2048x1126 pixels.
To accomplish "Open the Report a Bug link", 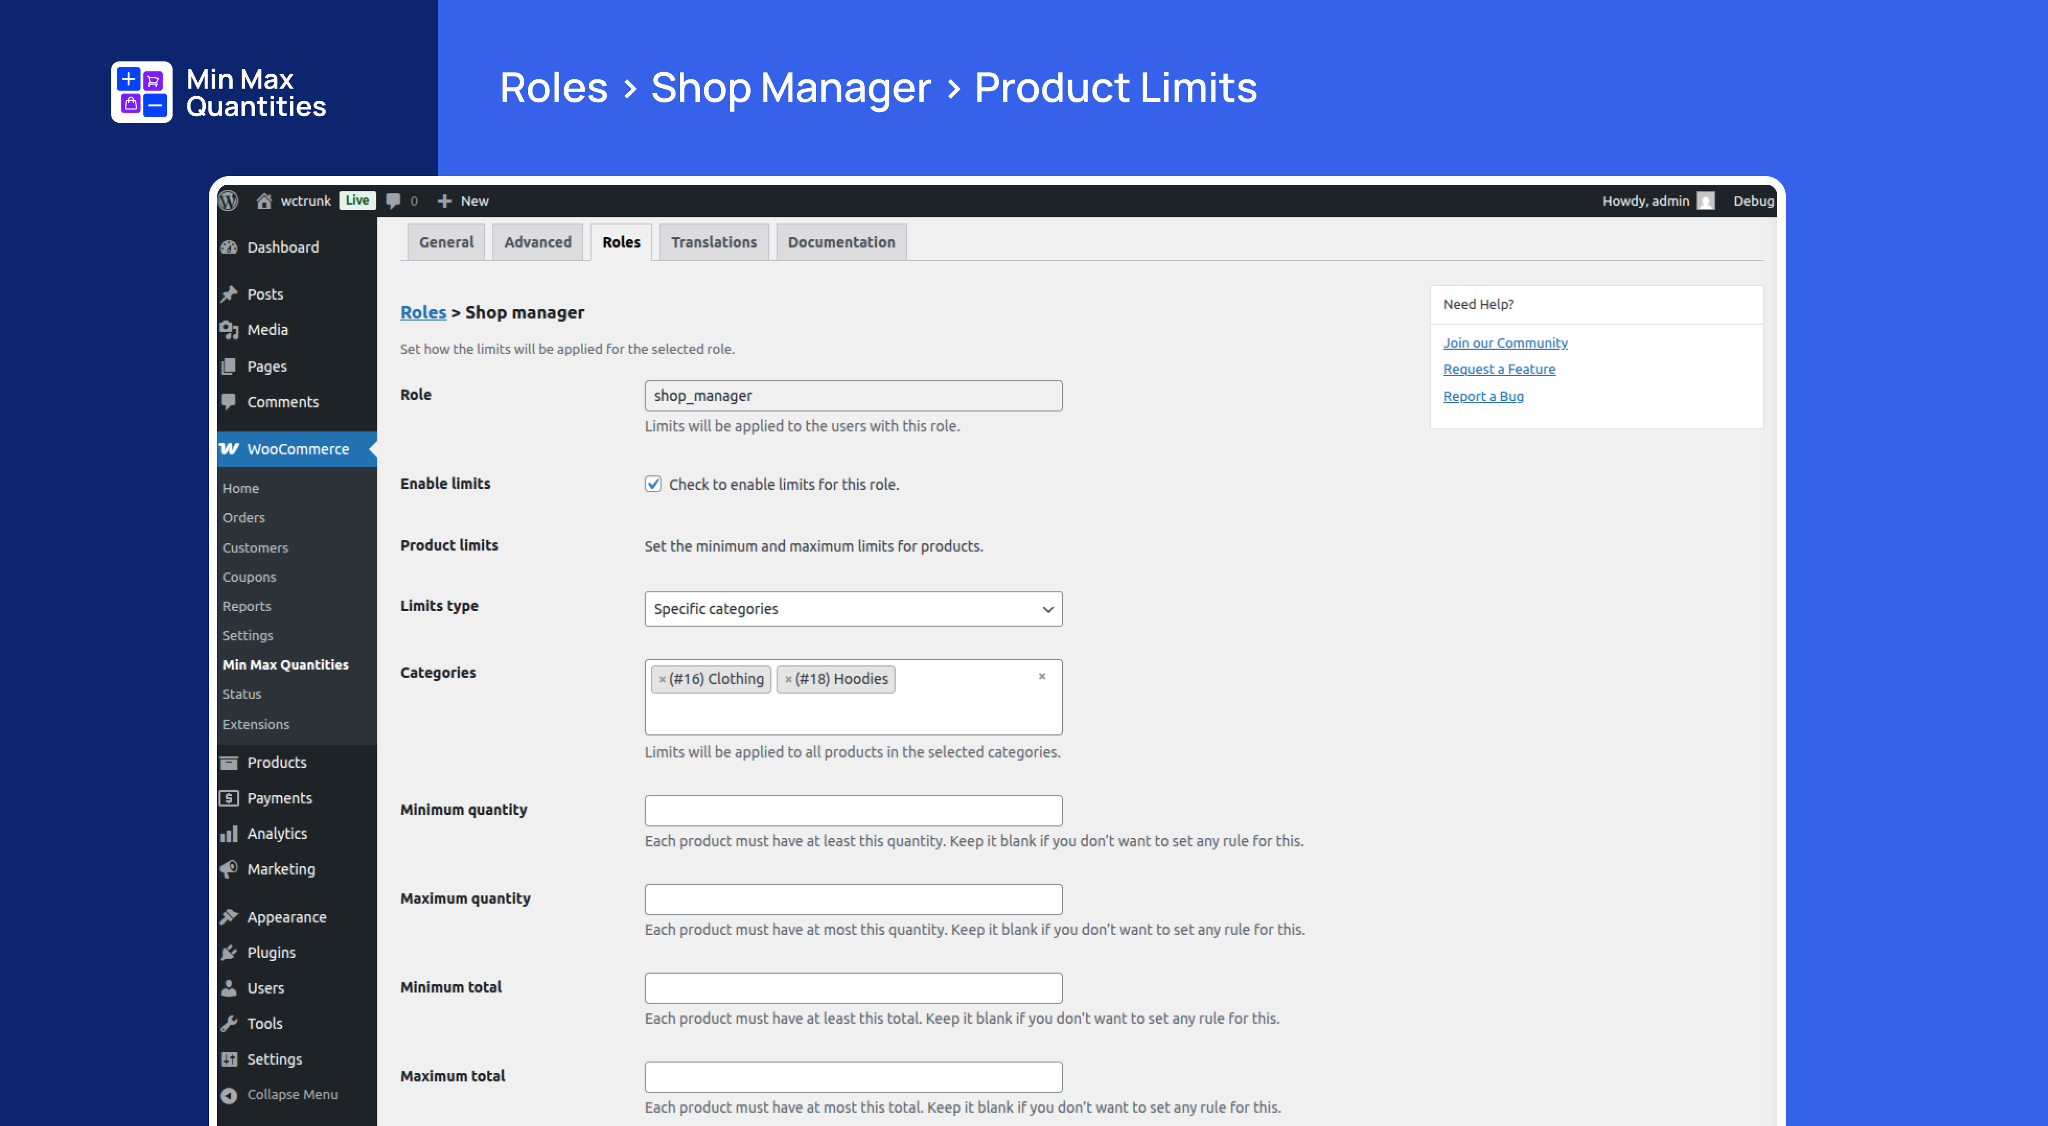I will click(x=1483, y=396).
